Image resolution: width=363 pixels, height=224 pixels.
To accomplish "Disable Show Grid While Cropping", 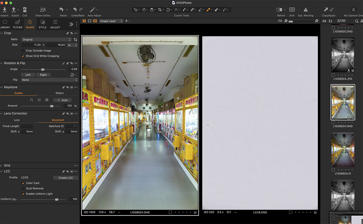I will [23, 56].
